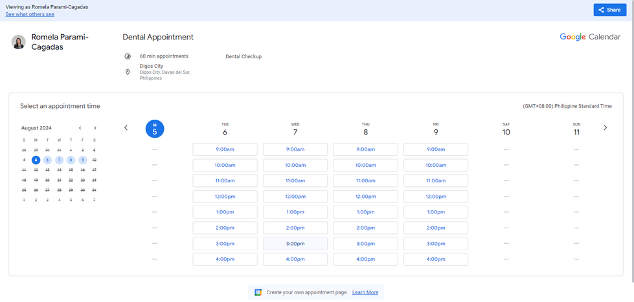This screenshot has width=634, height=302.
Task: Click the appointment duration clock icon
Action: tap(128, 56)
